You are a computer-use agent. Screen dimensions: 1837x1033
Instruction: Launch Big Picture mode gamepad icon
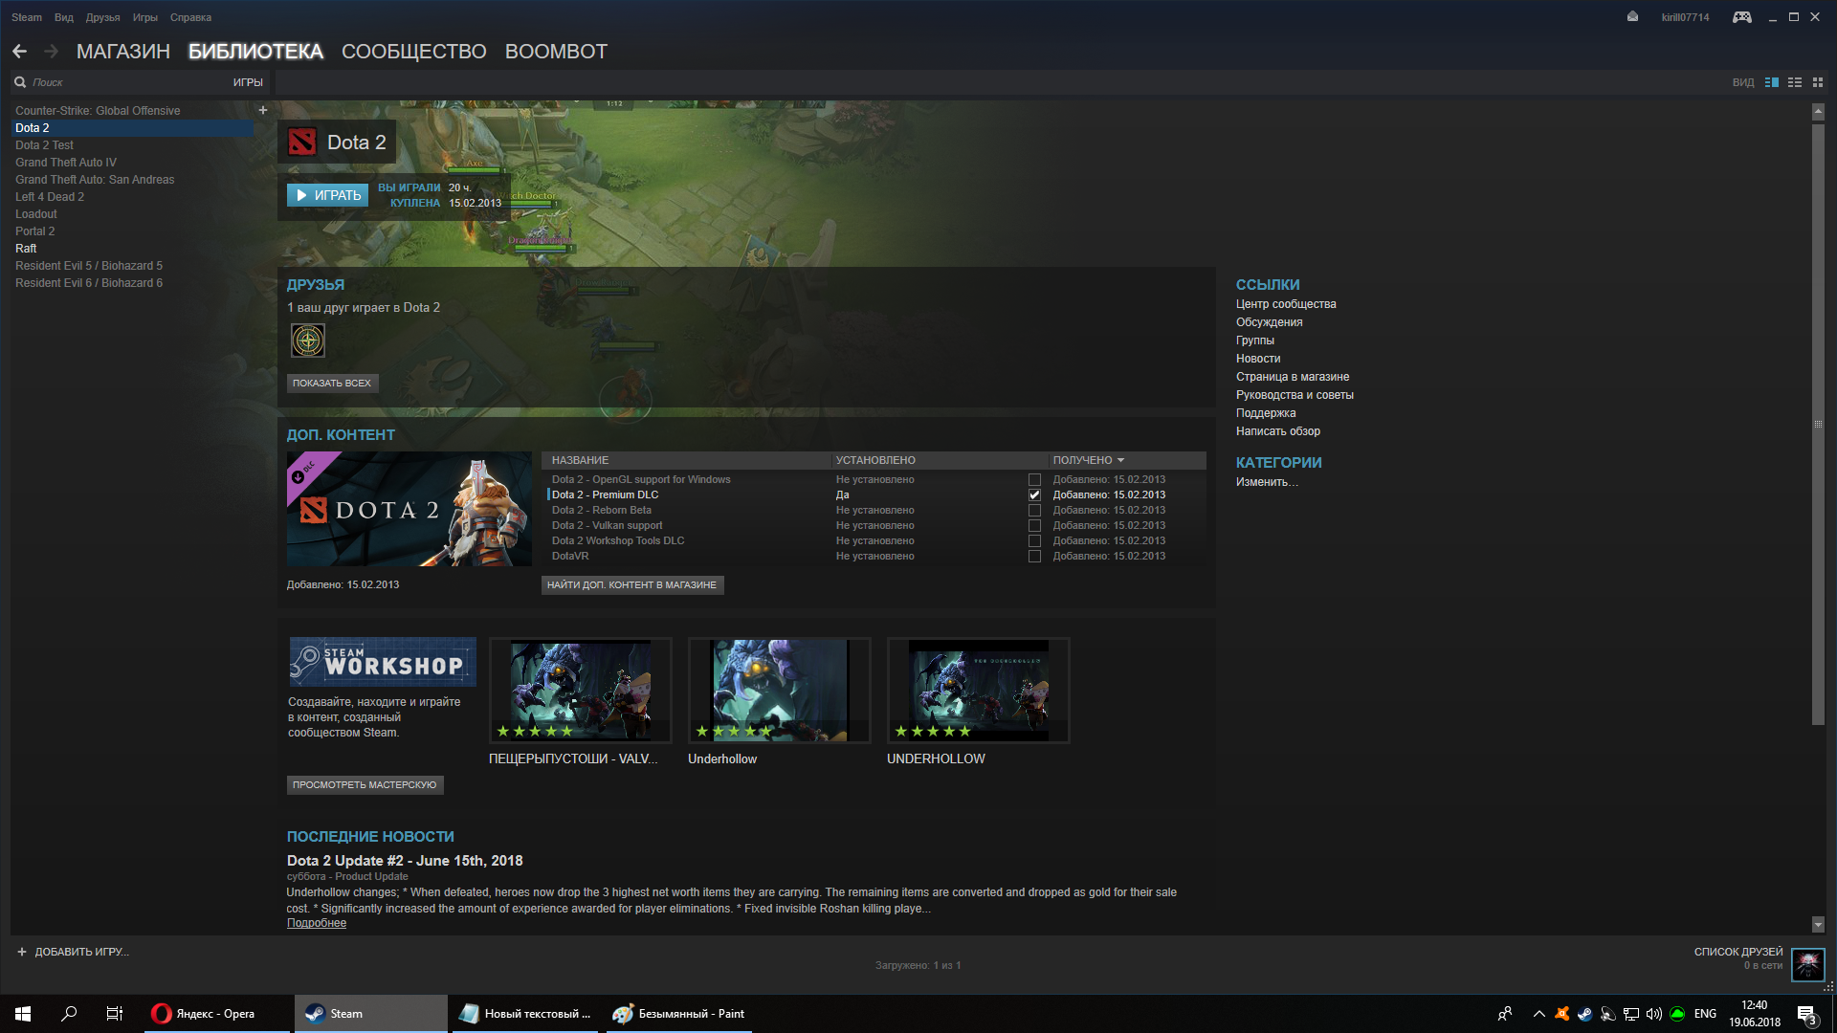(1742, 17)
